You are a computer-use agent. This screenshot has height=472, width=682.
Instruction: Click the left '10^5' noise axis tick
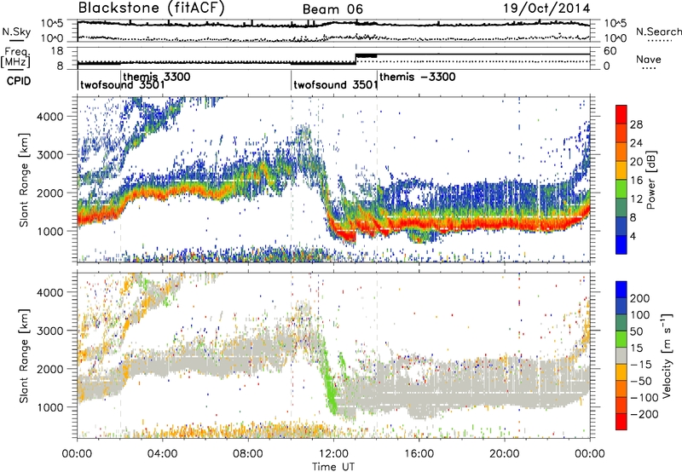[52, 23]
